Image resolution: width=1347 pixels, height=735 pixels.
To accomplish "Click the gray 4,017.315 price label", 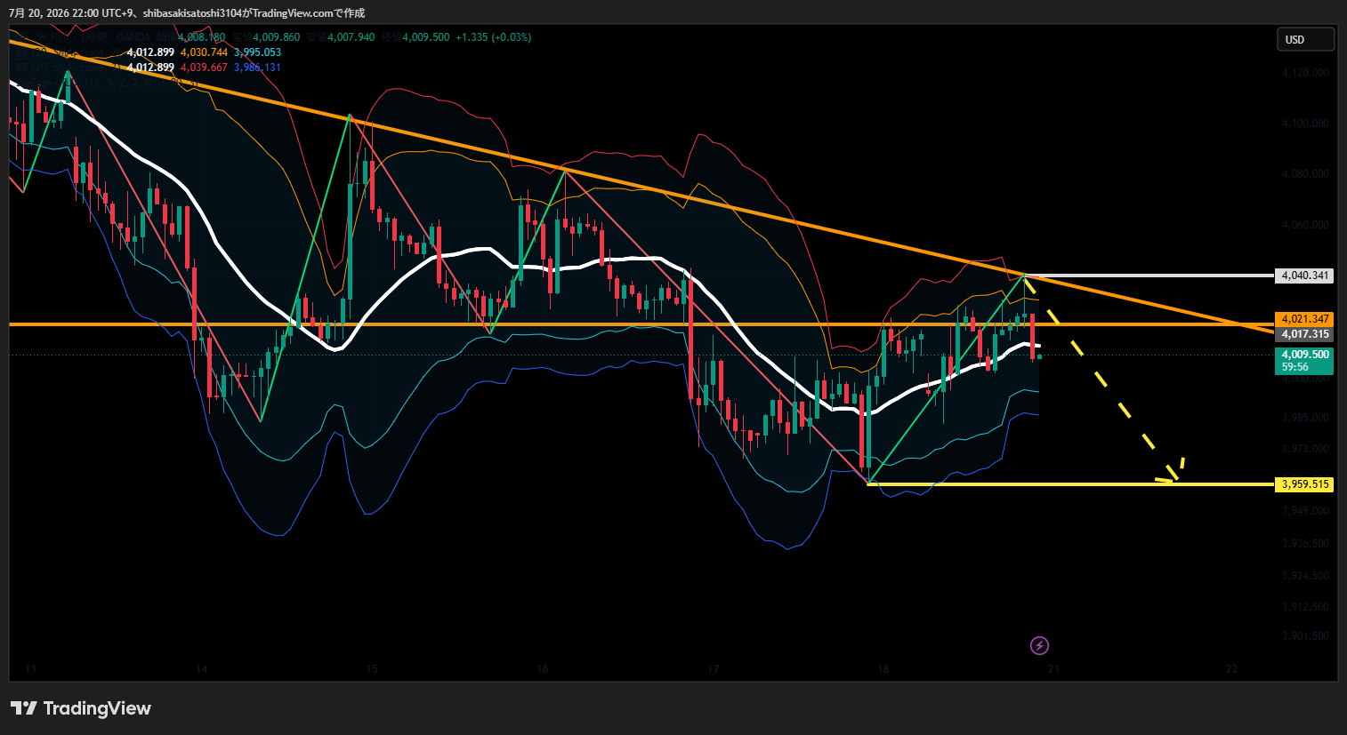I will click(1305, 334).
